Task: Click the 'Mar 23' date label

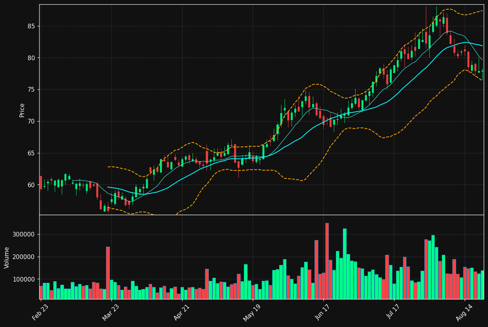Action: click(x=111, y=312)
